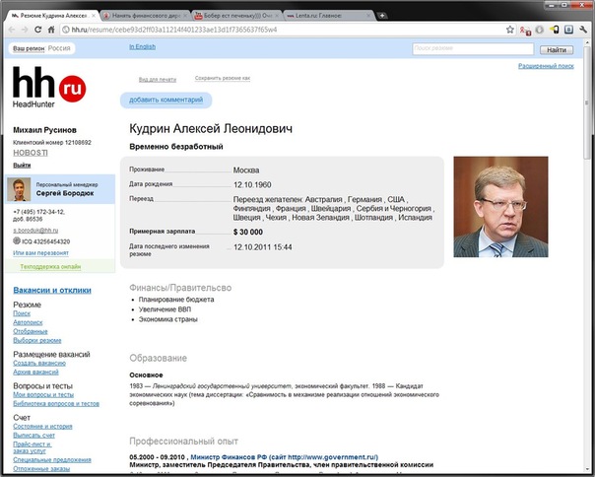
Task: Click the ICQ status icon in the sidebar
Action: point(17,240)
